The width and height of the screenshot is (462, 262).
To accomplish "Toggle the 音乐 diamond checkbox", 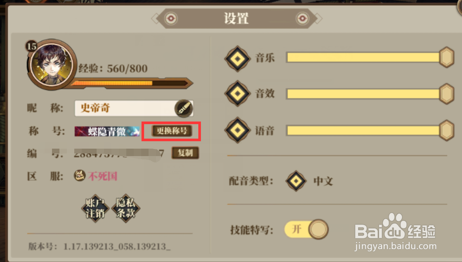I will tap(237, 58).
